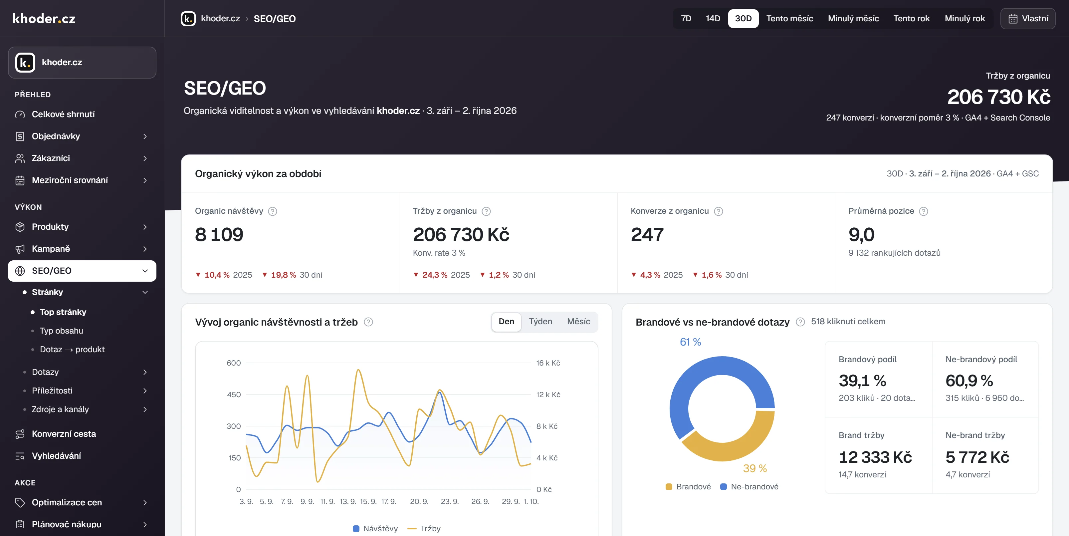The image size is (1069, 536).
Task: Click the Plánovač nákupu clipboard icon
Action: click(x=20, y=524)
